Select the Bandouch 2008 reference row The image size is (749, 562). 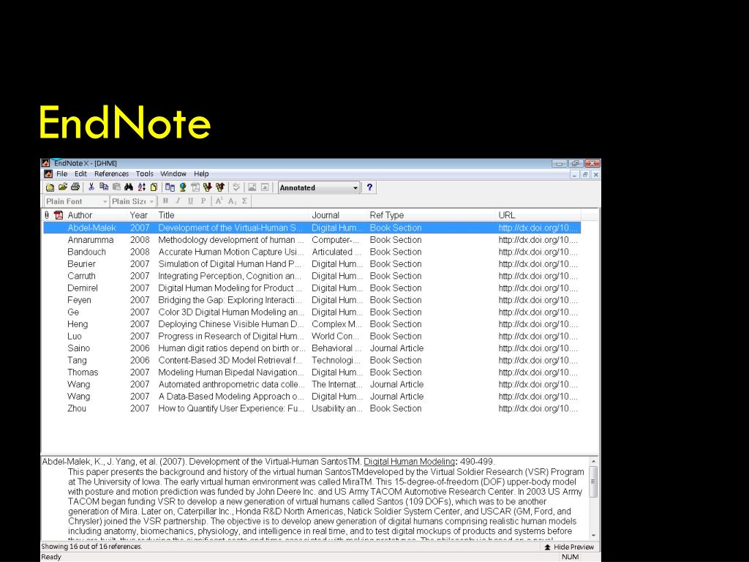coord(312,252)
